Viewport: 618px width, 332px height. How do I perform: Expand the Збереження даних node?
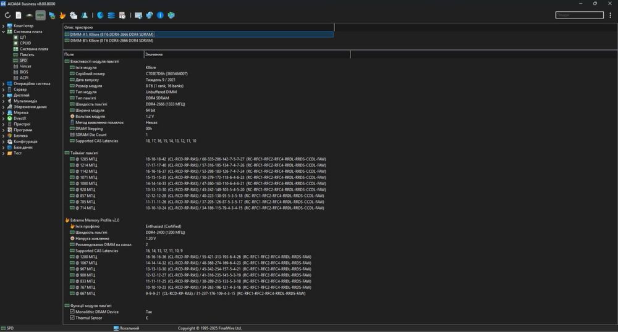point(4,107)
